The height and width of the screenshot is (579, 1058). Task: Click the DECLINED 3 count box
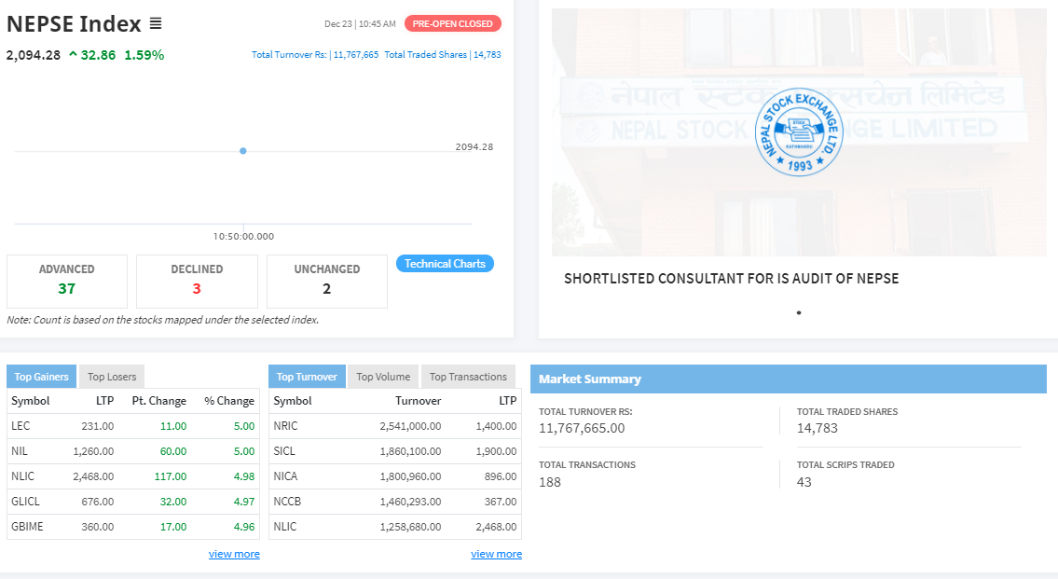(197, 282)
